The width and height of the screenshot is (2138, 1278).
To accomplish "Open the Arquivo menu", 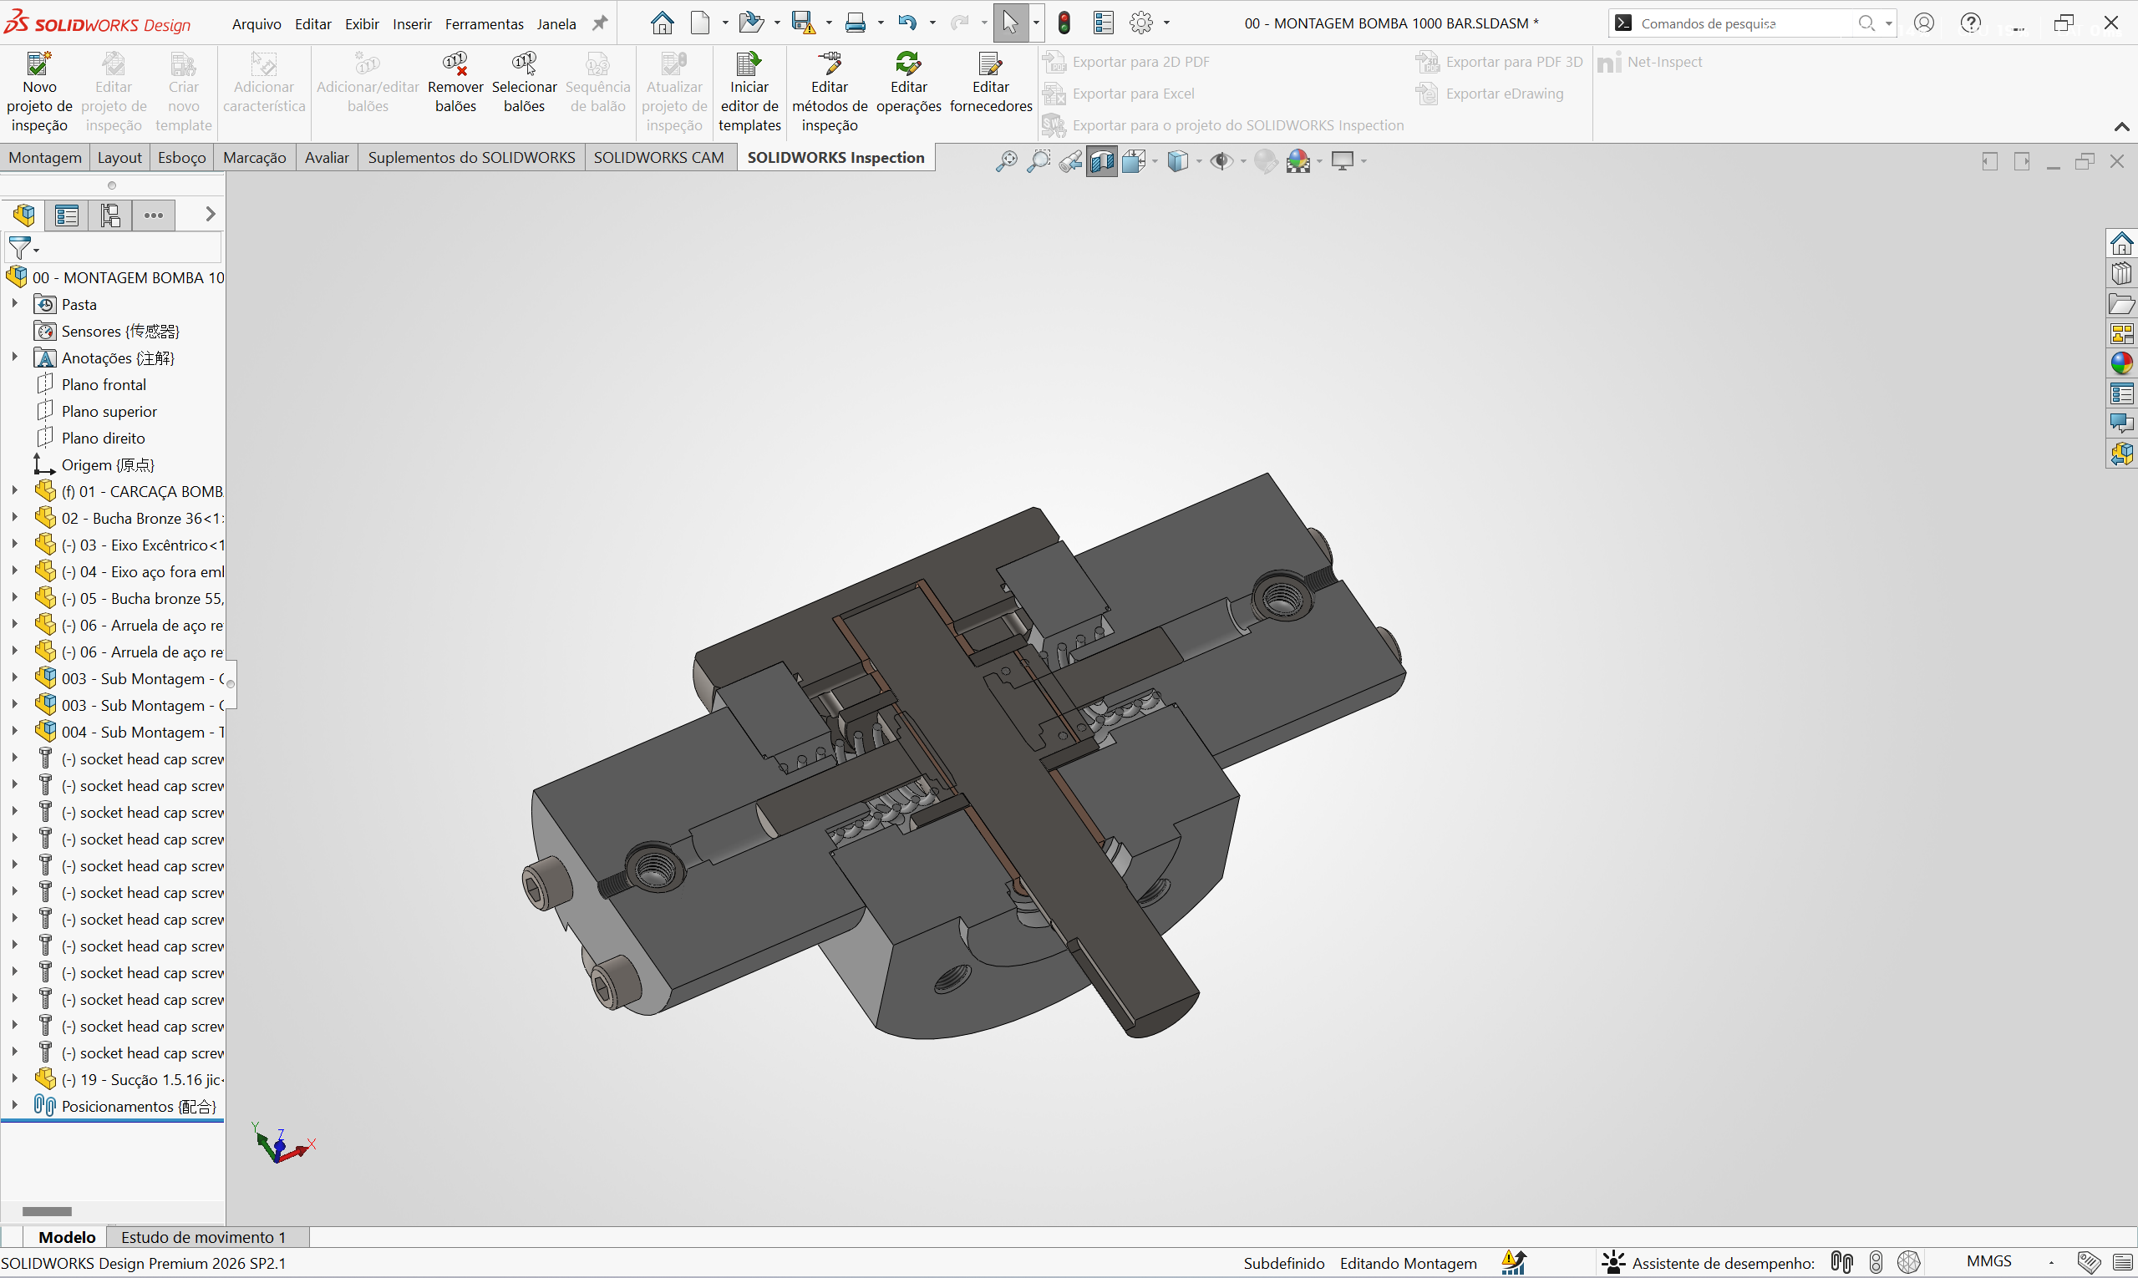I will point(256,24).
